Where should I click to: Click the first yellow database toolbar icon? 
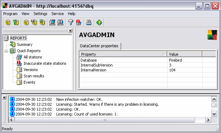(x=8, y=22)
